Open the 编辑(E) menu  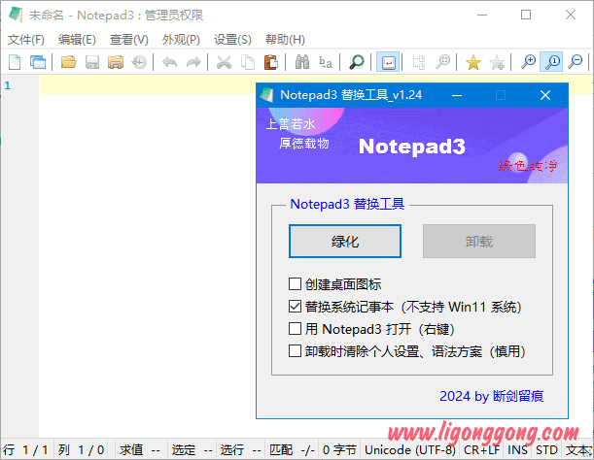pyautogui.click(x=77, y=40)
